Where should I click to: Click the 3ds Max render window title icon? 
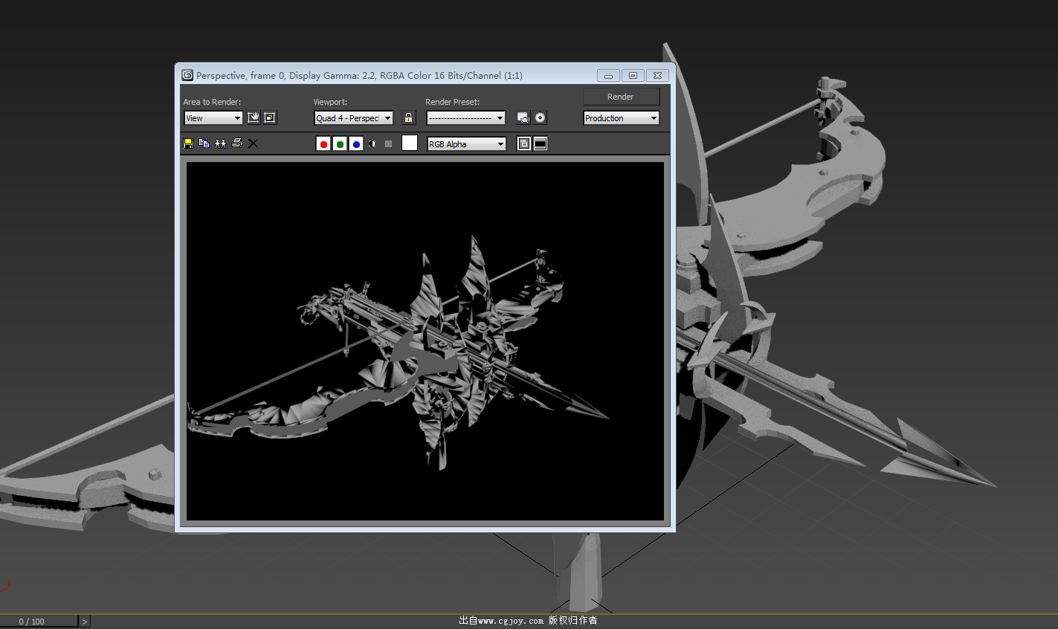click(x=187, y=75)
